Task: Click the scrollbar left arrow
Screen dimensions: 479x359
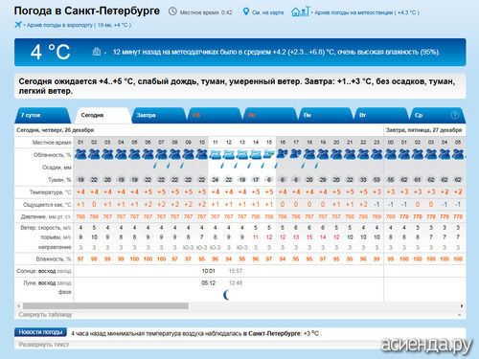Action: click(18, 305)
